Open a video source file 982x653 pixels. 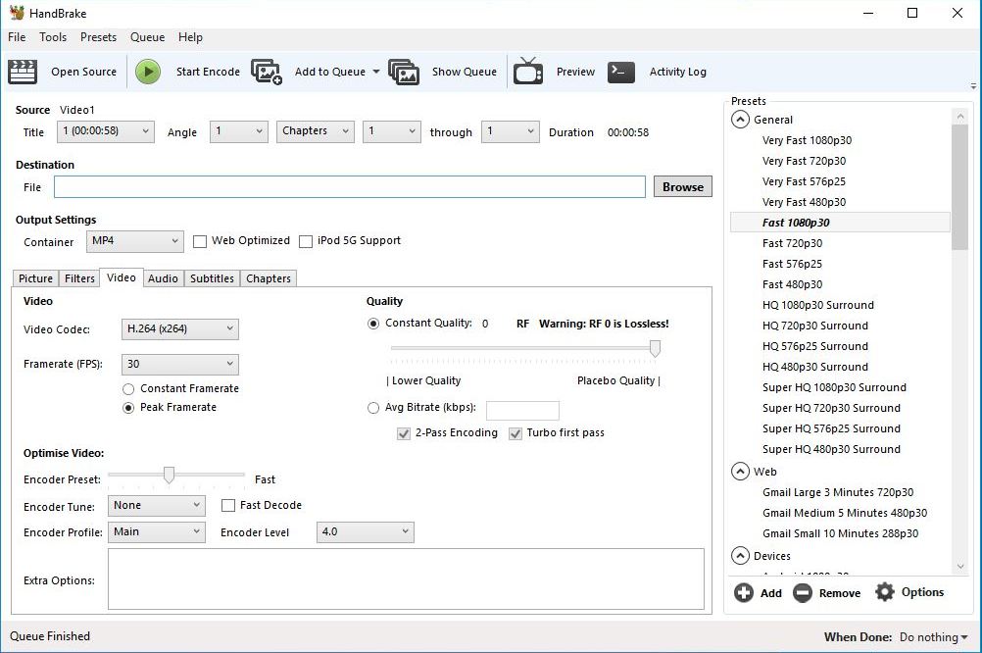(85, 72)
